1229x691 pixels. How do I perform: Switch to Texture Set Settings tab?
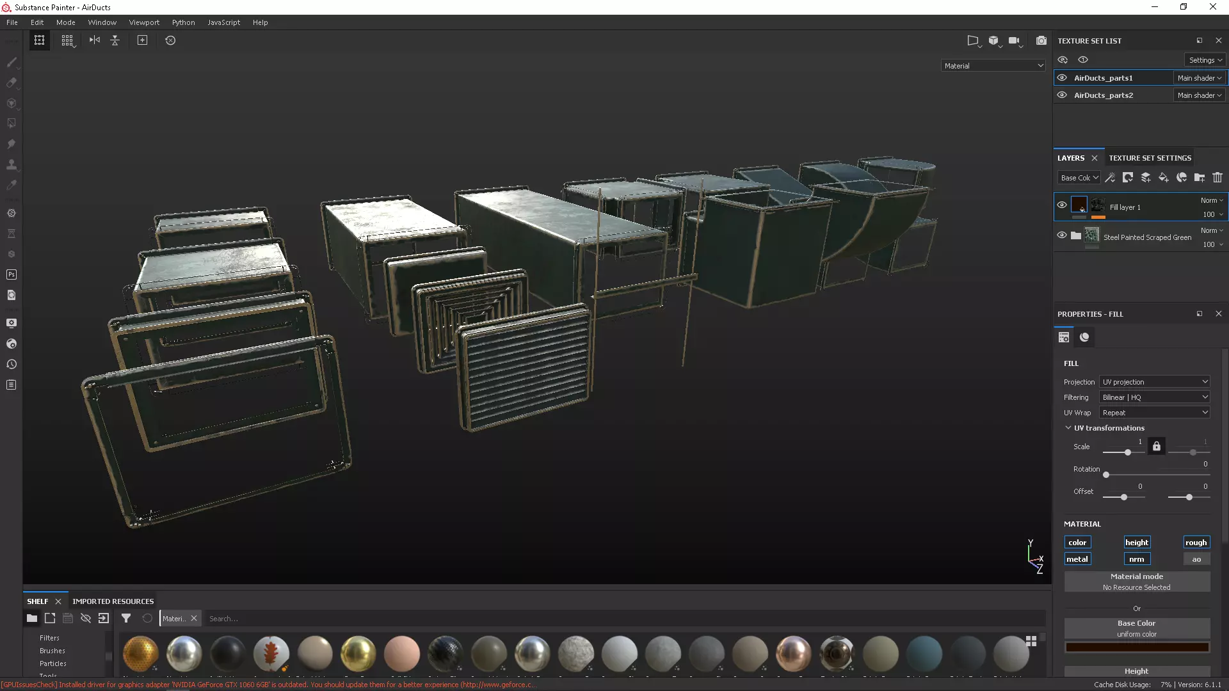[x=1150, y=158]
